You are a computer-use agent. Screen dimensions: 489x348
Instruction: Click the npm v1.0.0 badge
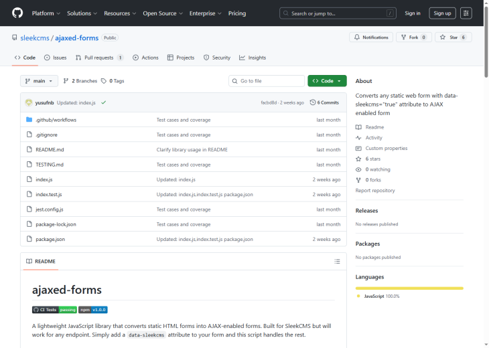[x=93, y=310]
